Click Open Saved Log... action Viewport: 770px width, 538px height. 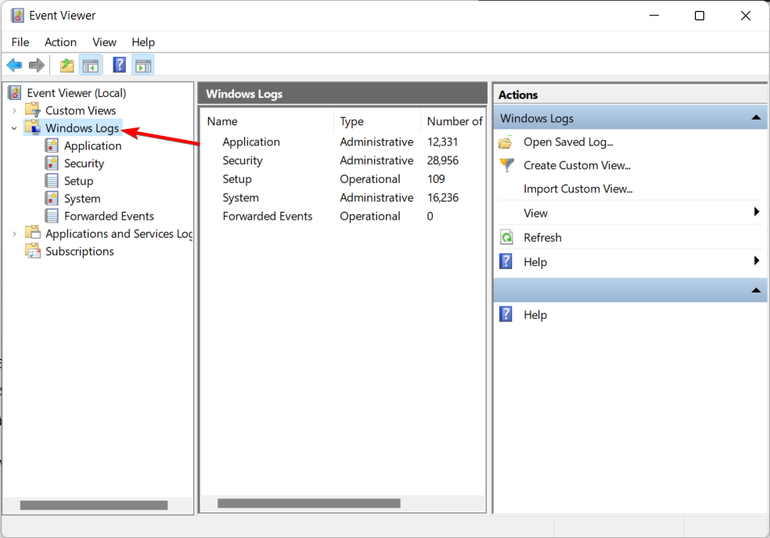coord(568,142)
